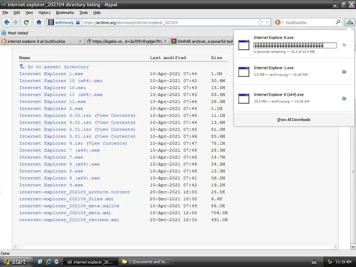The height and width of the screenshot is (267, 356).
Task: Click the horizontal scrollbar right arrow
Action: pyautogui.click(x=335, y=246)
